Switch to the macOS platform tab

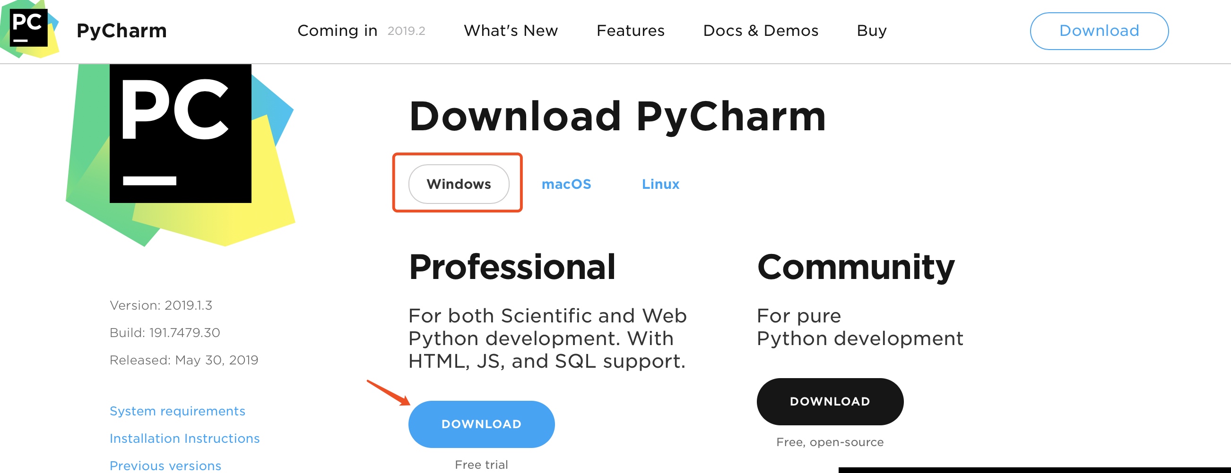(566, 184)
